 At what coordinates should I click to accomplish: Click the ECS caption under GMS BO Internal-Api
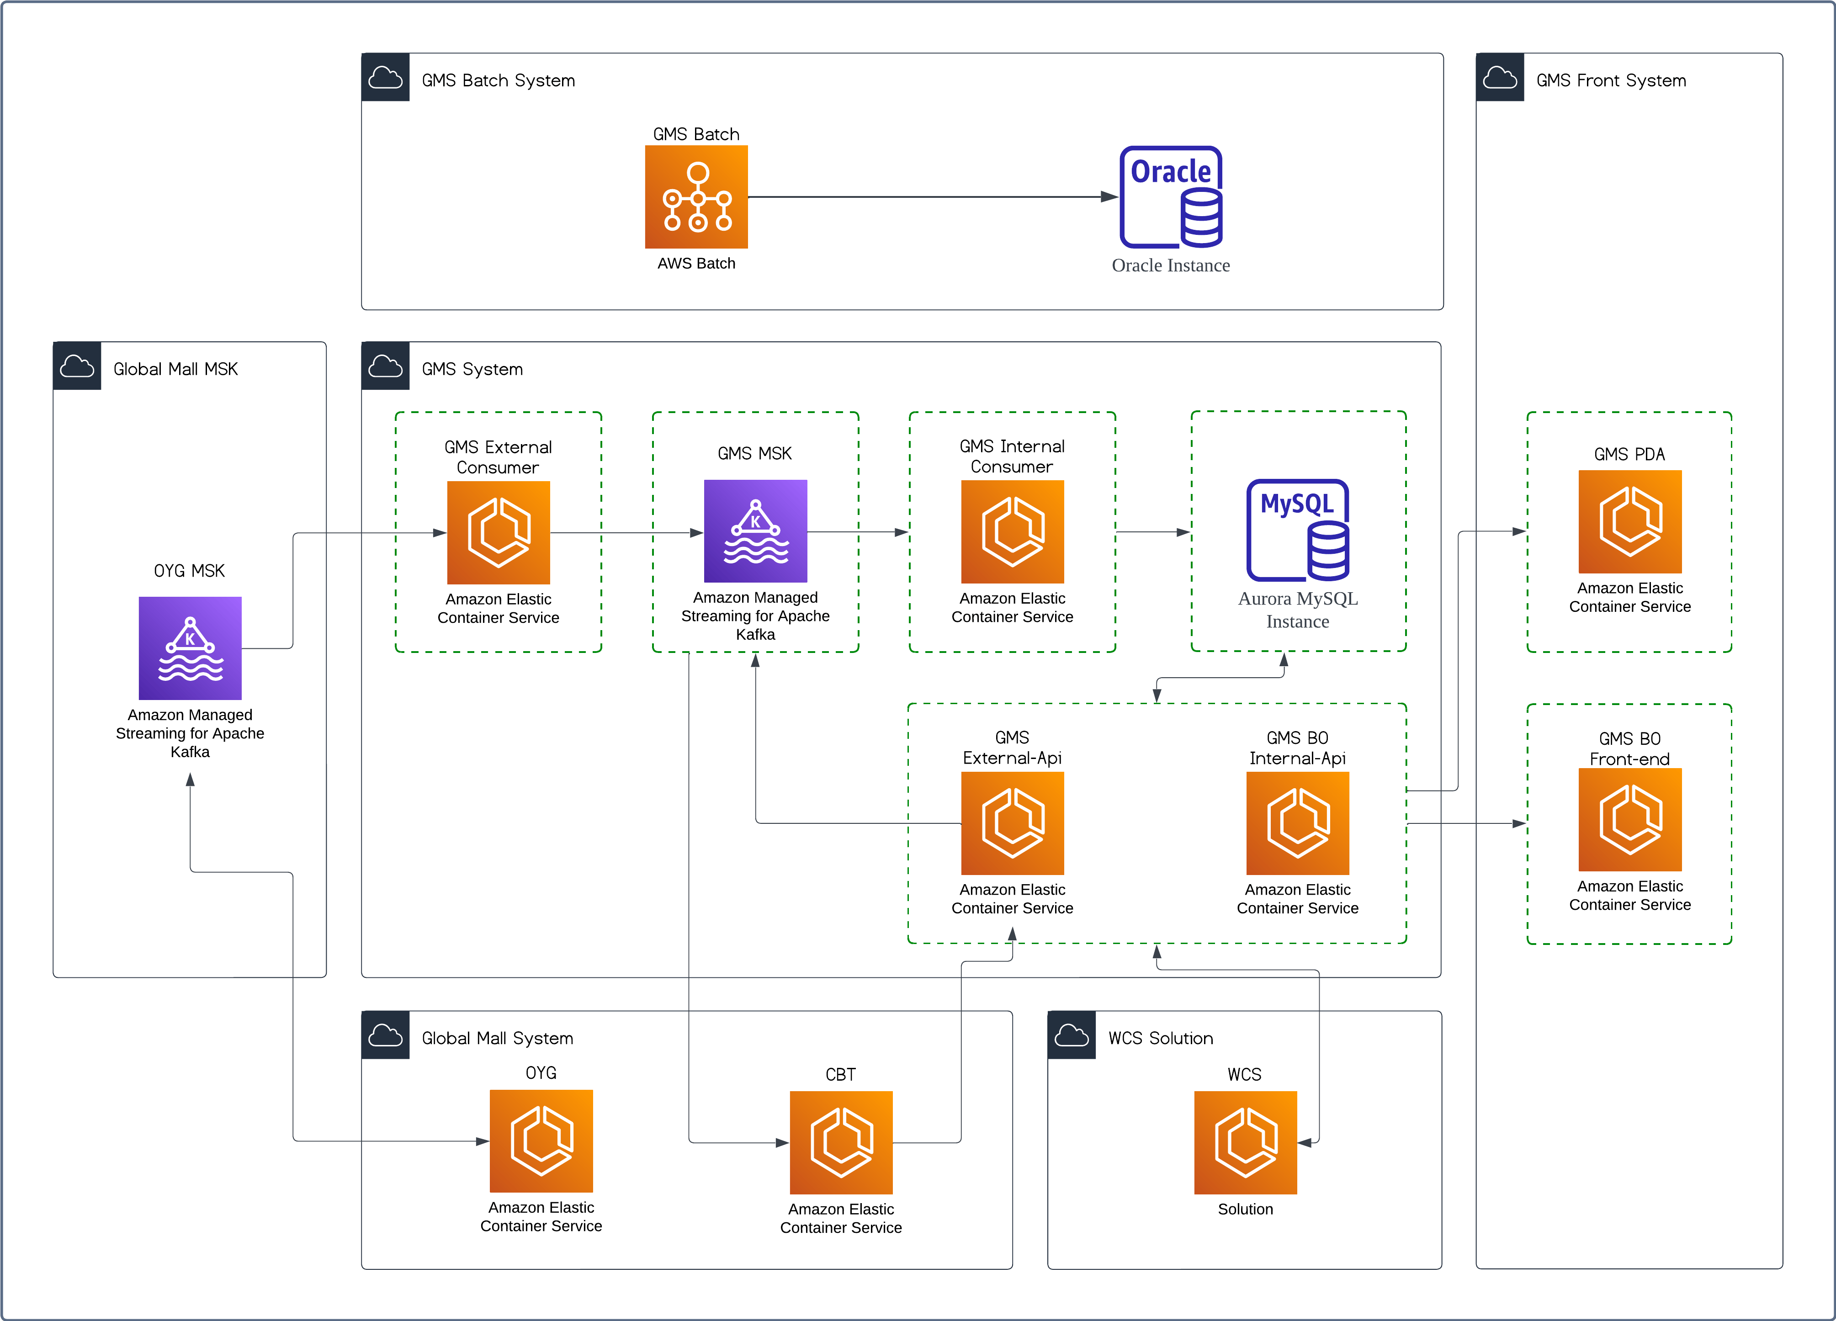[x=1298, y=899]
